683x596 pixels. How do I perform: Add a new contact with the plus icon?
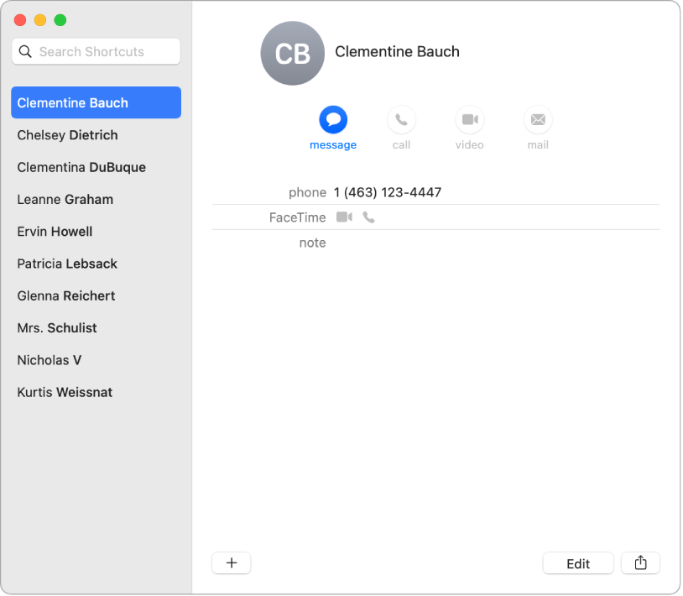point(231,563)
